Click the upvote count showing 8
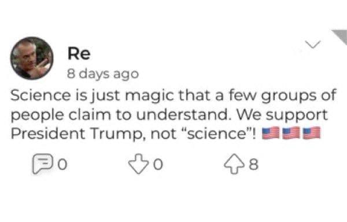 (254, 165)
